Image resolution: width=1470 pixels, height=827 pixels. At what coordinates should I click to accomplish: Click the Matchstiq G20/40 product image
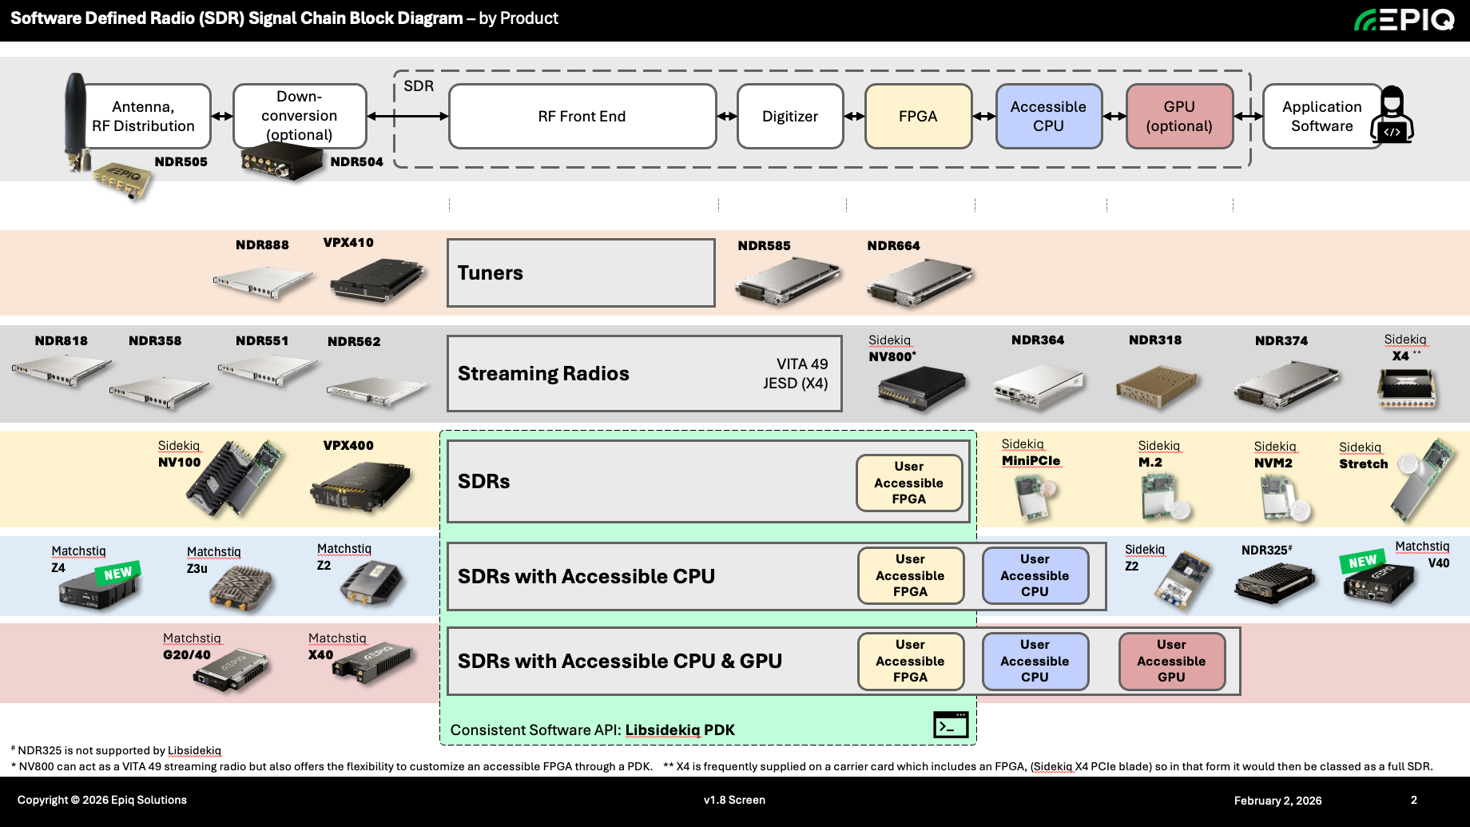tap(230, 670)
